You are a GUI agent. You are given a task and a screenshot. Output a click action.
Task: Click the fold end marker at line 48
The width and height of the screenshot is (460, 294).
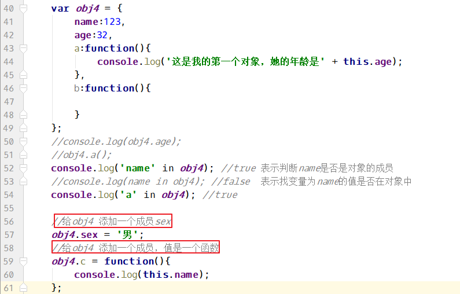coord(24,115)
